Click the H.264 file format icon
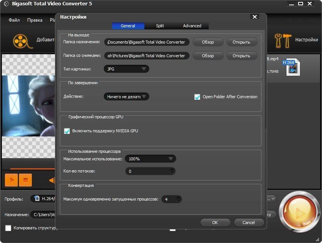322x243 pixels. pos(292,67)
